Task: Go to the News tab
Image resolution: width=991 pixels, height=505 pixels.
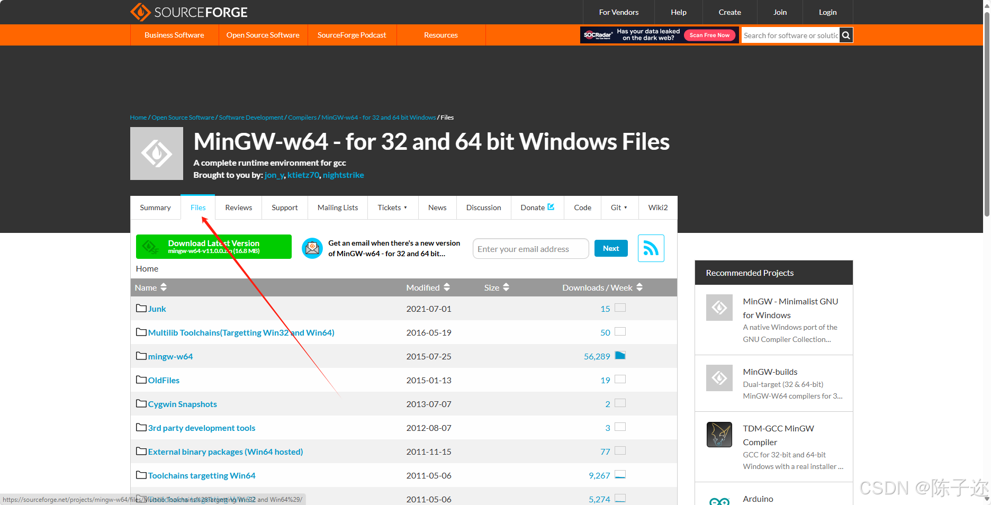Action: [x=437, y=208]
